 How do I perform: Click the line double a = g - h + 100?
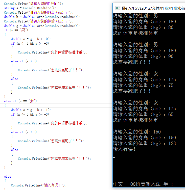[31, 39]
